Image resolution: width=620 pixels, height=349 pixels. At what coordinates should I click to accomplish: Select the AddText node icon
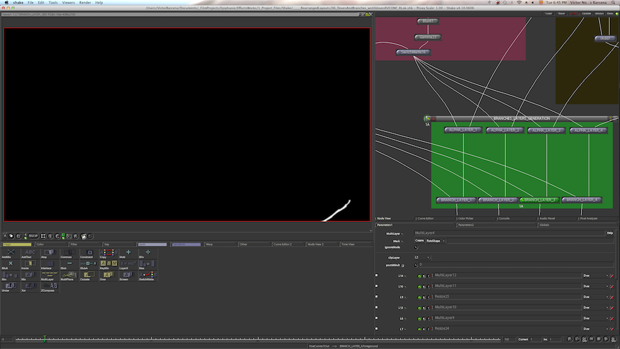click(x=30, y=252)
